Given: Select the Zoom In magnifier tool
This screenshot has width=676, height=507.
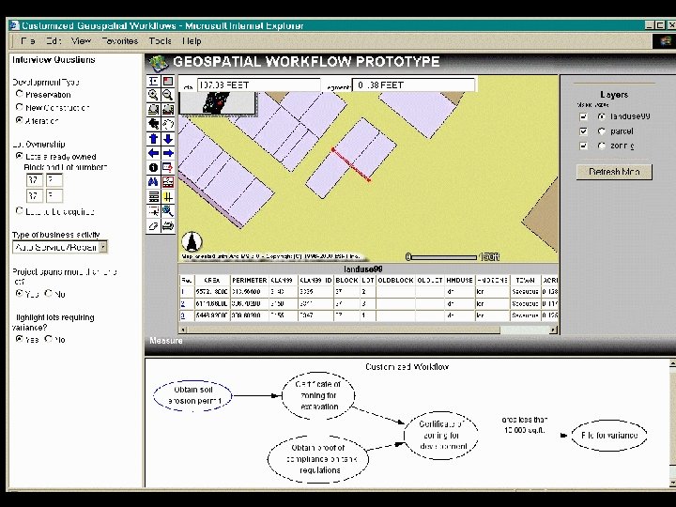Looking at the screenshot, I should pyautogui.click(x=153, y=95).
